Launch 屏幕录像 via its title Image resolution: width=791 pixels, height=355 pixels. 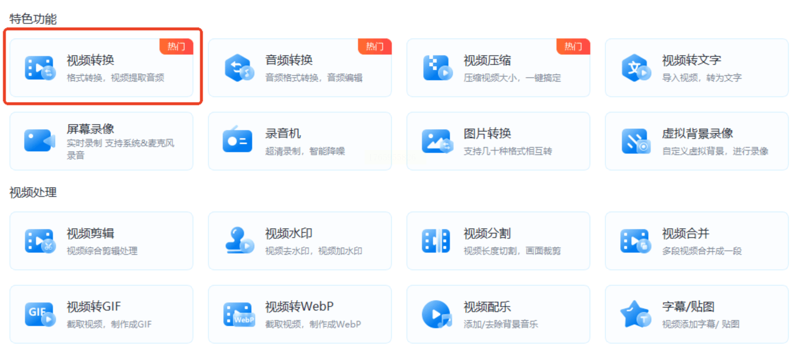90,129
